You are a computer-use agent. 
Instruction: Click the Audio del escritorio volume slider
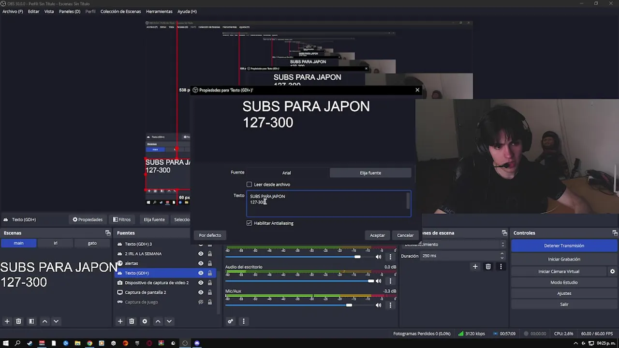(x=300, y=281)
